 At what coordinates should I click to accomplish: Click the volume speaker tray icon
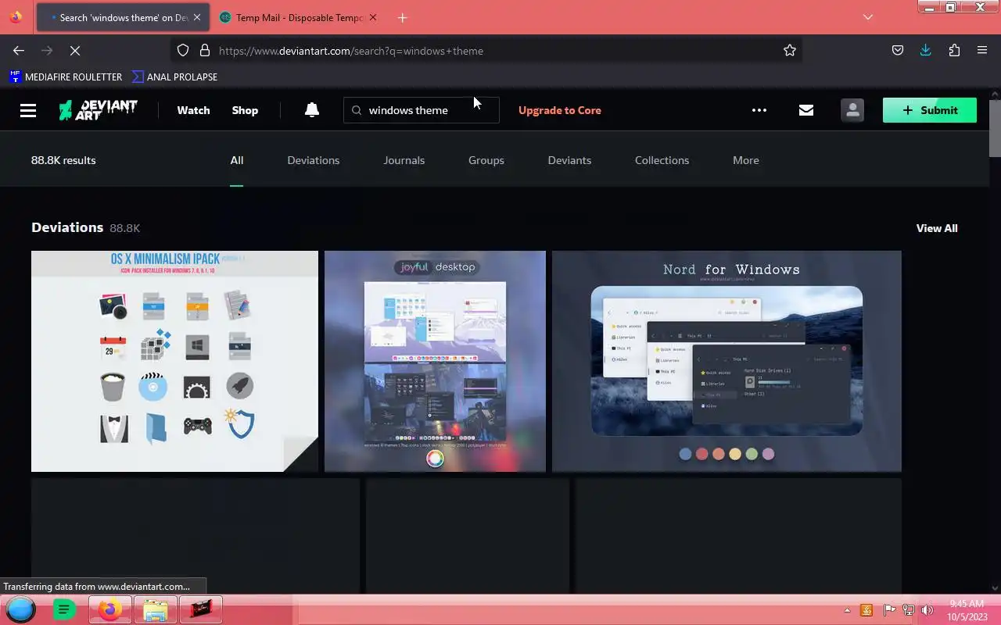[927, 610]
